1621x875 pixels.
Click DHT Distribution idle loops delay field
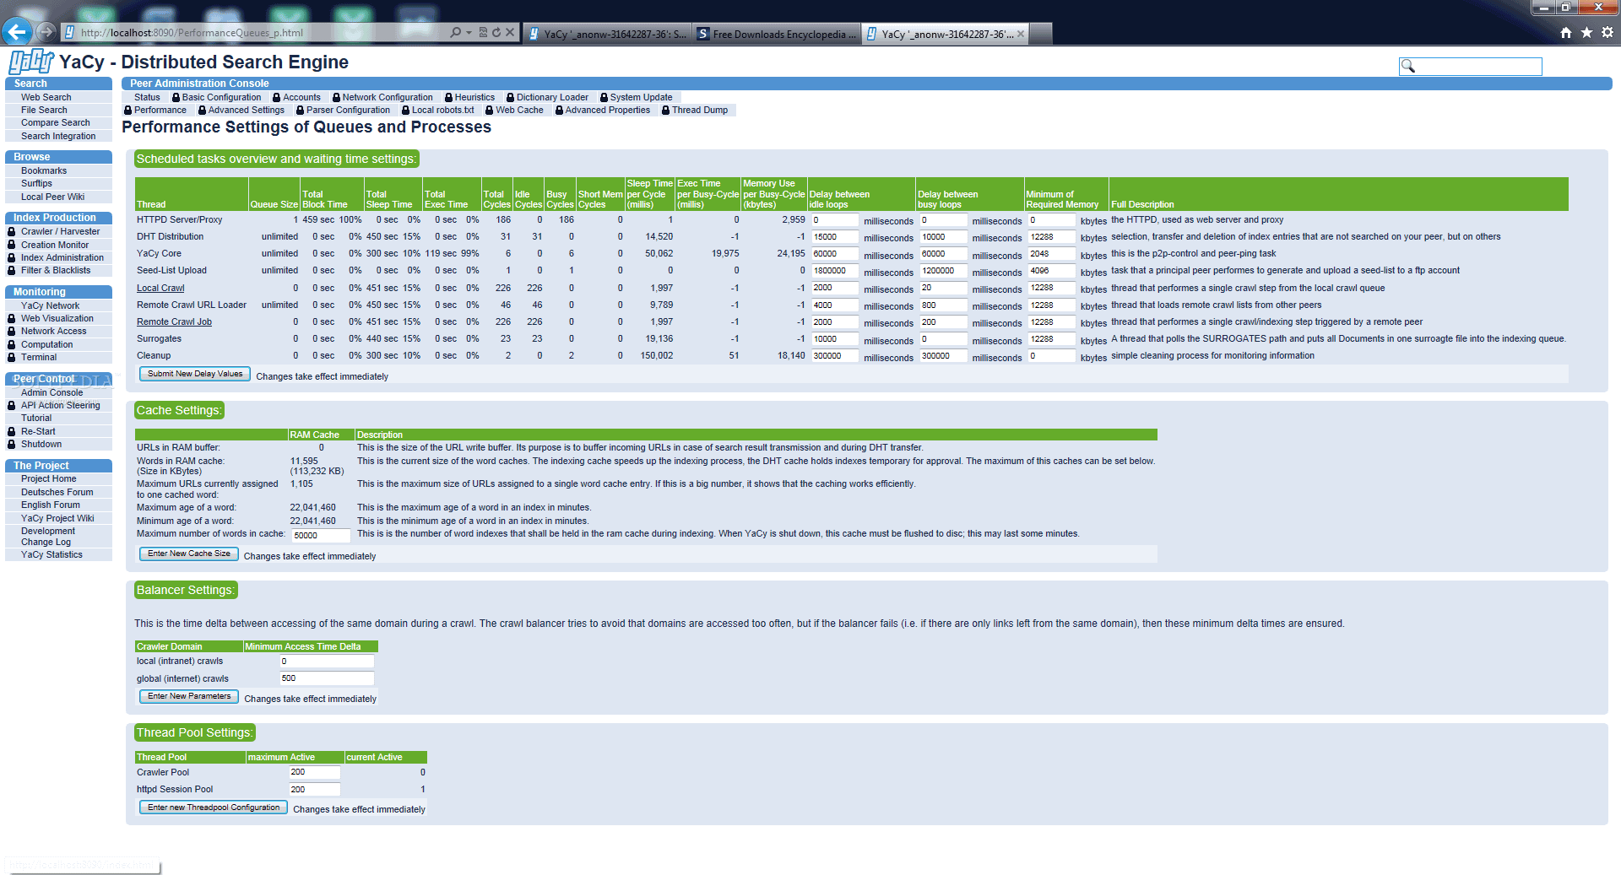point(834,238)
